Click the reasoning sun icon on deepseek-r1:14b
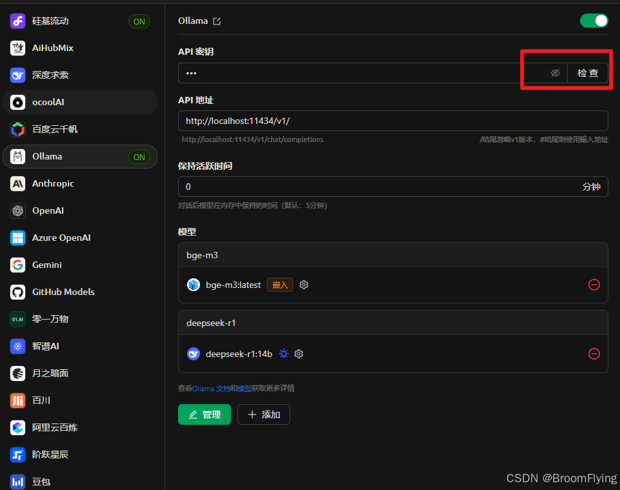The height and width of the screenshot is (490, 620). point(283,353)
